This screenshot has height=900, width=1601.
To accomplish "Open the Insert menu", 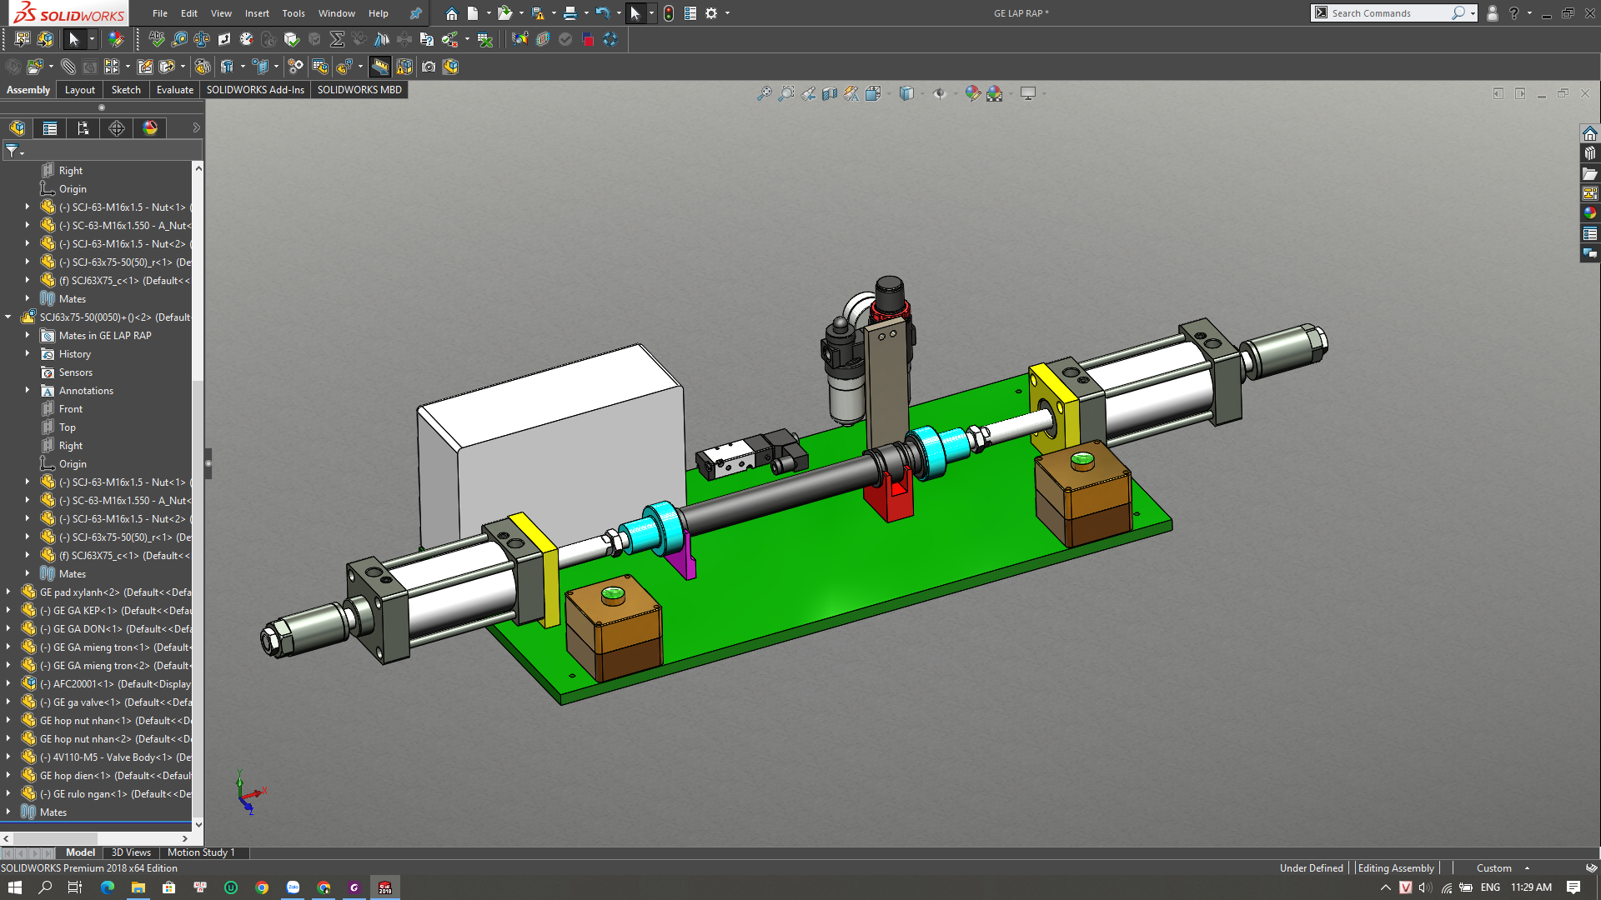I will point(257,13).
